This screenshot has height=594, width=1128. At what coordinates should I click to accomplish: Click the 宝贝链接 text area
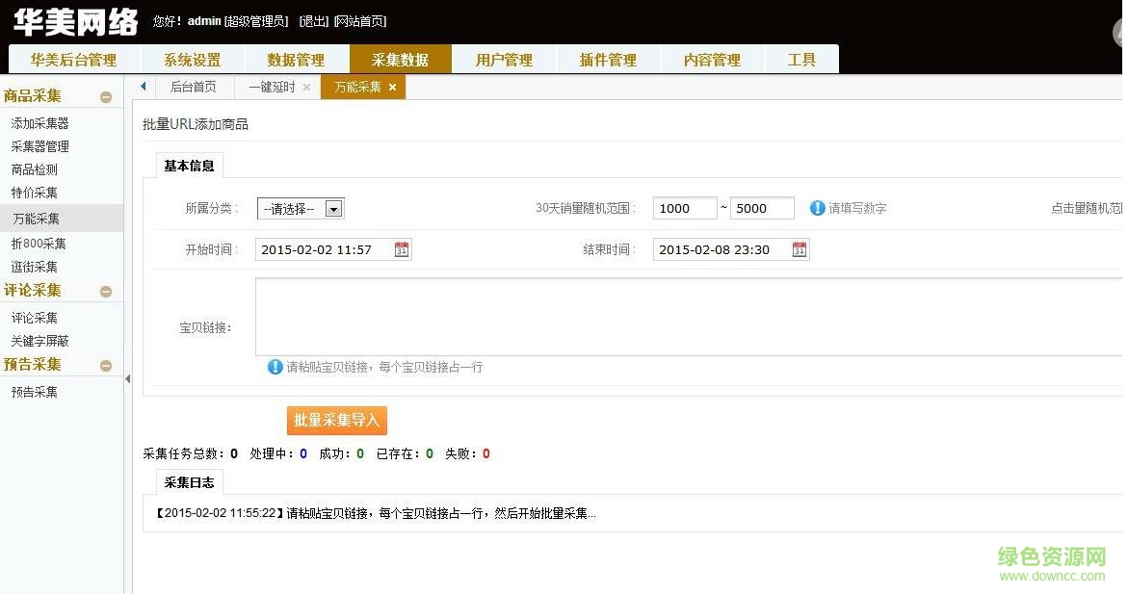pyautogui.click(x=686, y=317)
